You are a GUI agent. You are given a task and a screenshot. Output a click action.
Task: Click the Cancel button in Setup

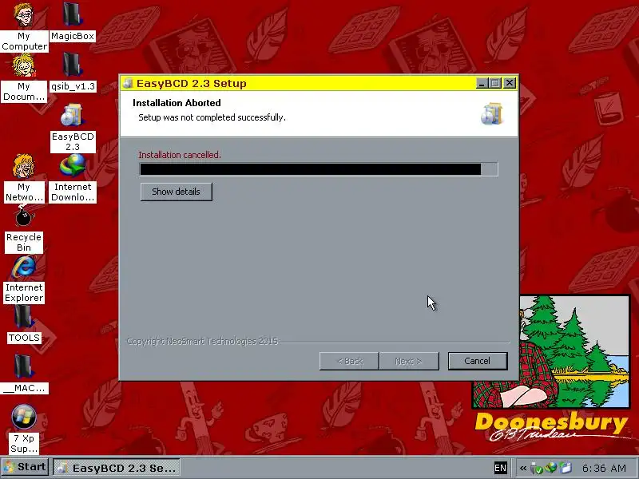[x=477, y=361]
